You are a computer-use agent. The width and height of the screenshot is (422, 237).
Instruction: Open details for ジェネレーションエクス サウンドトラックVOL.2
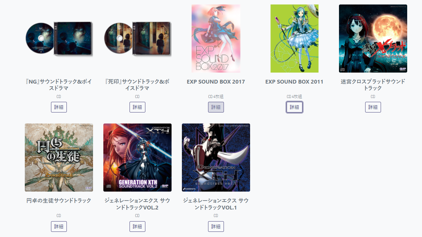click(137, 226)
